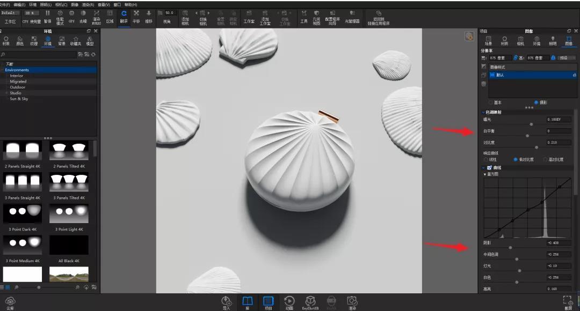Screen dimensions: 580x311
Task: Toggle the aspect ratio link icon between width and height
Action: tap(516, 57)
